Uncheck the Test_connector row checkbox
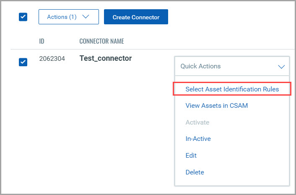The width and height of the screenshot is (296, 195). 23,62
